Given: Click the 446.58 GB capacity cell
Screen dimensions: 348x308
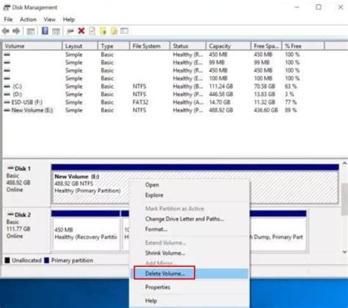Looking at the screenshot, I should pos(221,95).
